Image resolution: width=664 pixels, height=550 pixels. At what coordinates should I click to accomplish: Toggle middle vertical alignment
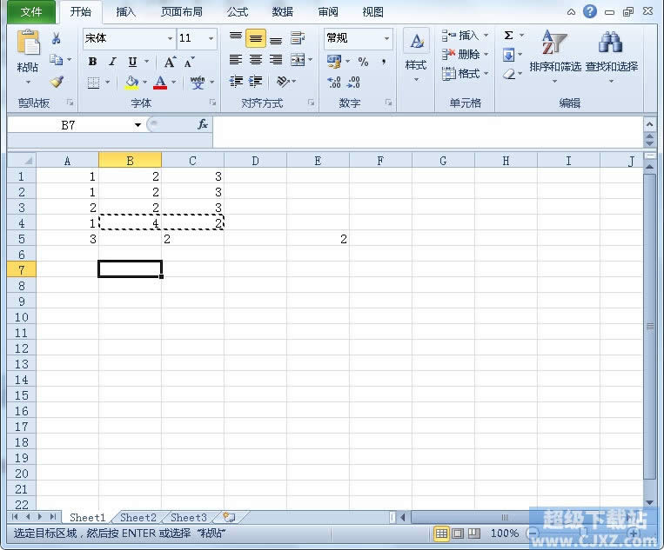(256, 38)
